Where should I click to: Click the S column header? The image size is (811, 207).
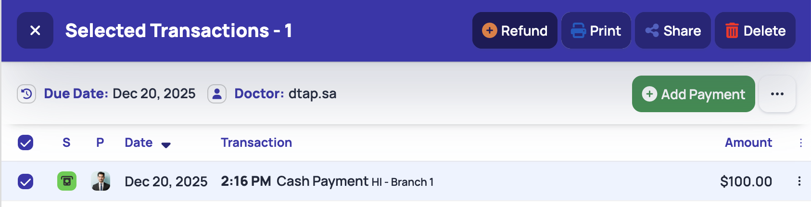click(x=66, y=142)
